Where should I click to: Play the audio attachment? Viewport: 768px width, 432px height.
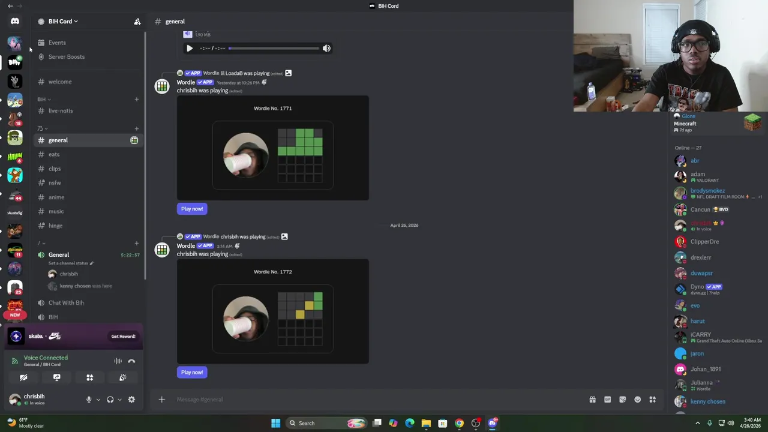(x=190, y=49)
